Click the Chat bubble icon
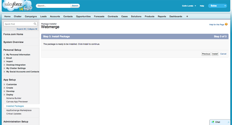232x125 pixels. (213, 122)
